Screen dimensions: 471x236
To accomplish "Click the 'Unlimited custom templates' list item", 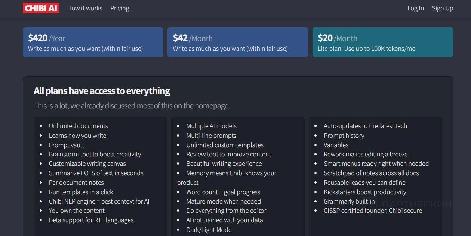I will point(225,145).
